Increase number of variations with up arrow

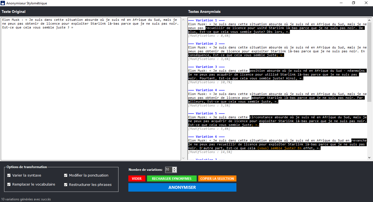[x=174, y=168]
